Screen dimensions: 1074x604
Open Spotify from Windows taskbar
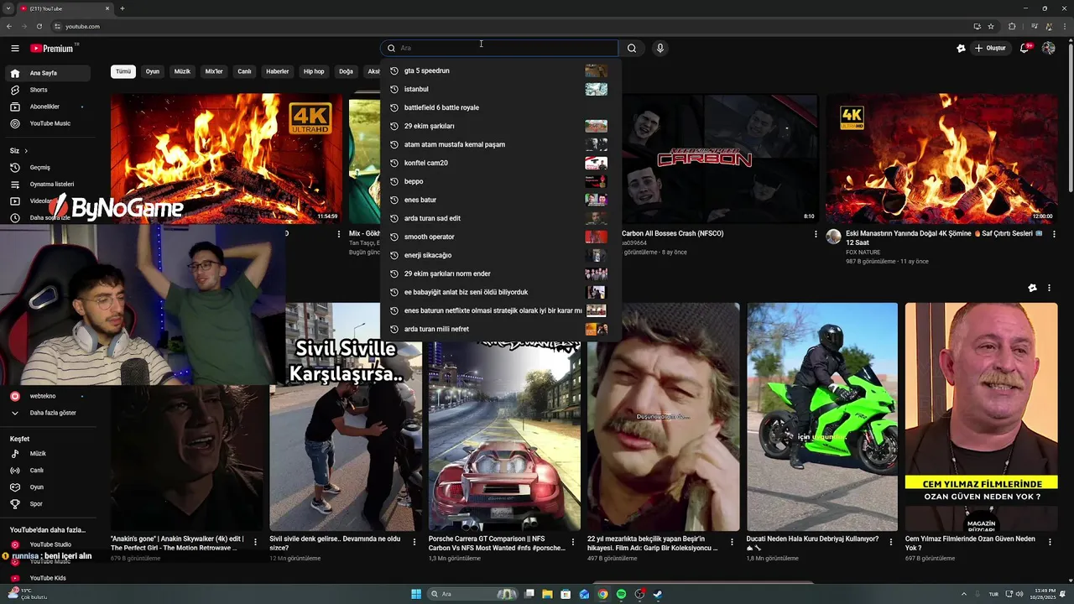pos(621,594)
